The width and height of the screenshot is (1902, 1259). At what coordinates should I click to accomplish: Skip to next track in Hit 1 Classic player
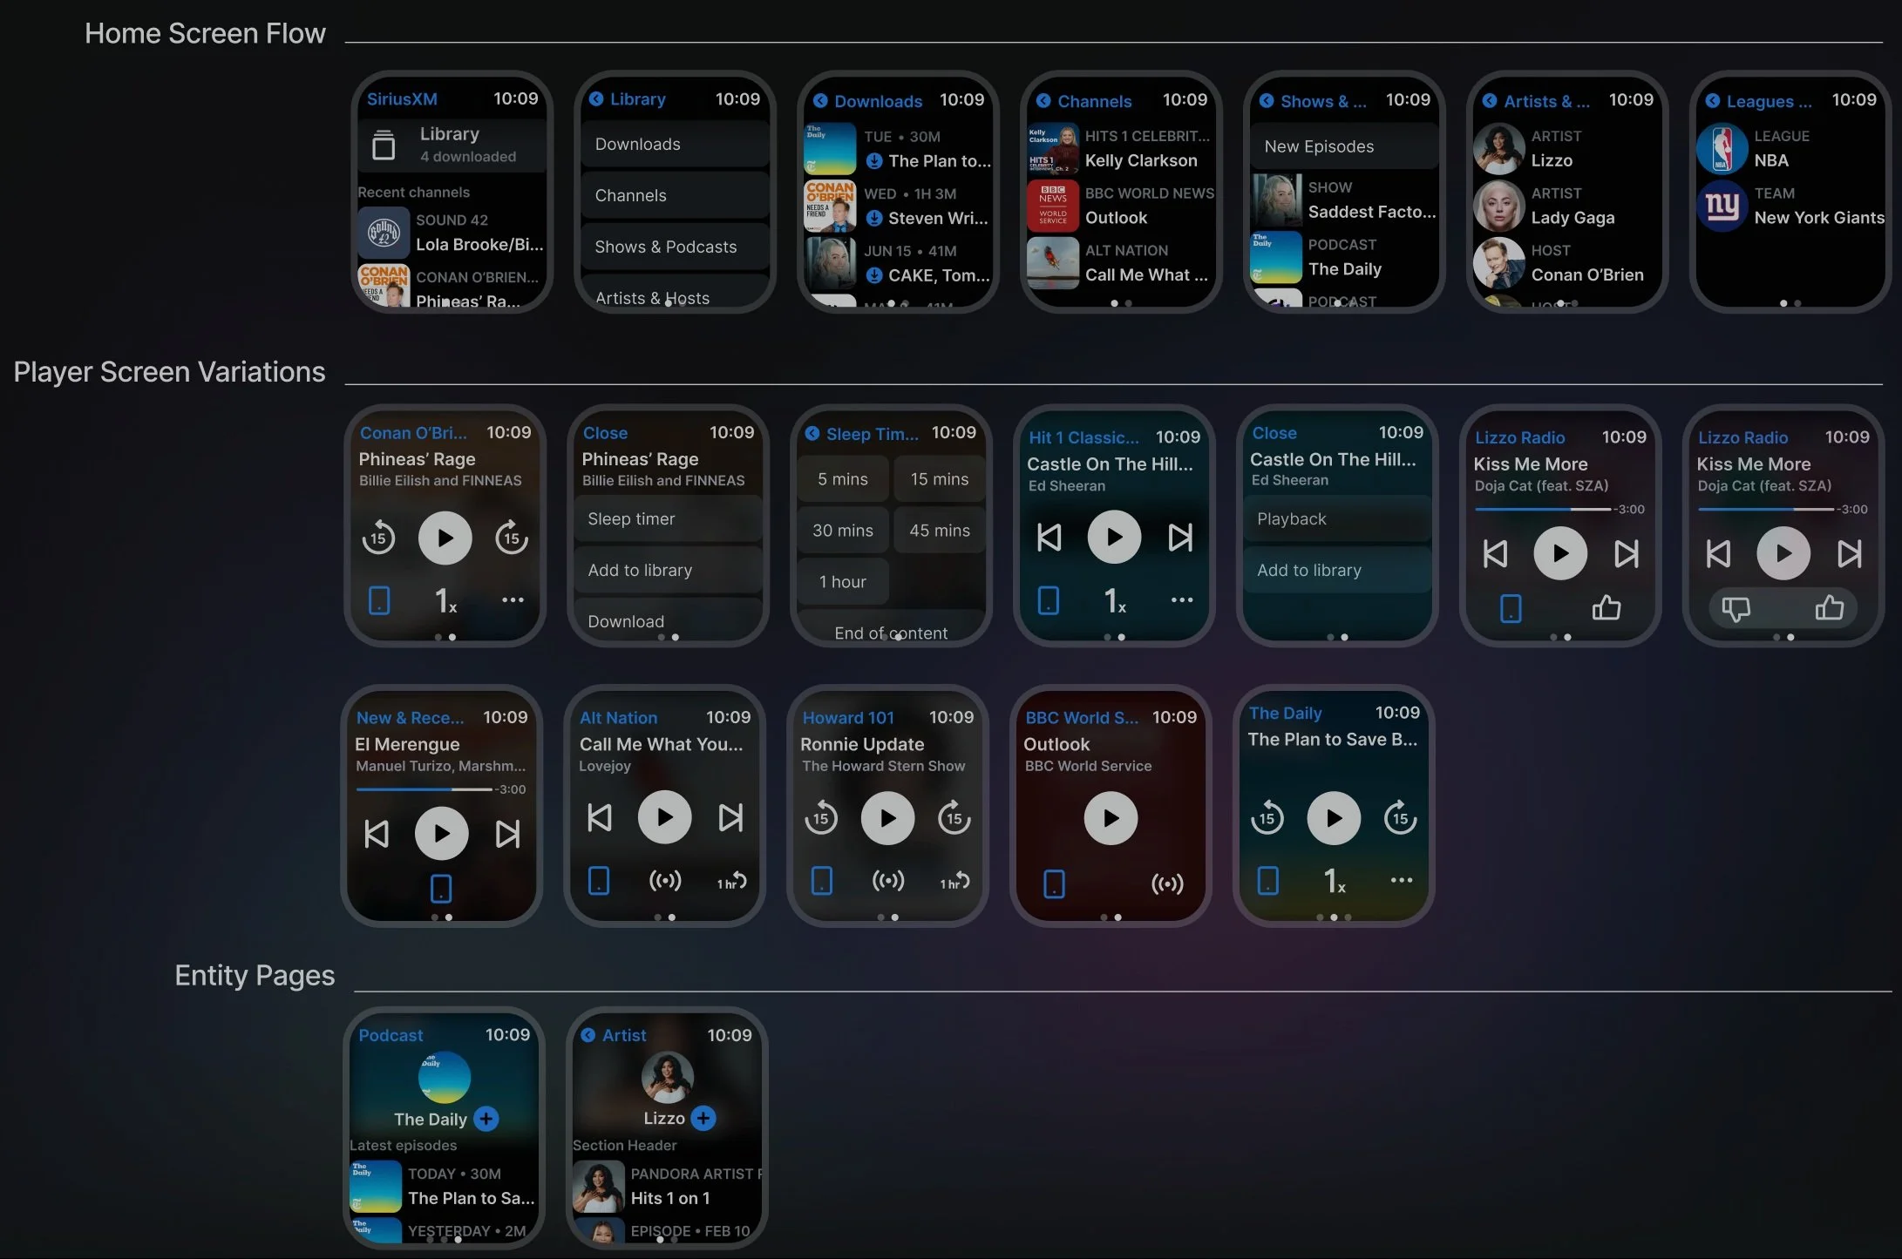pos(1180,538)
